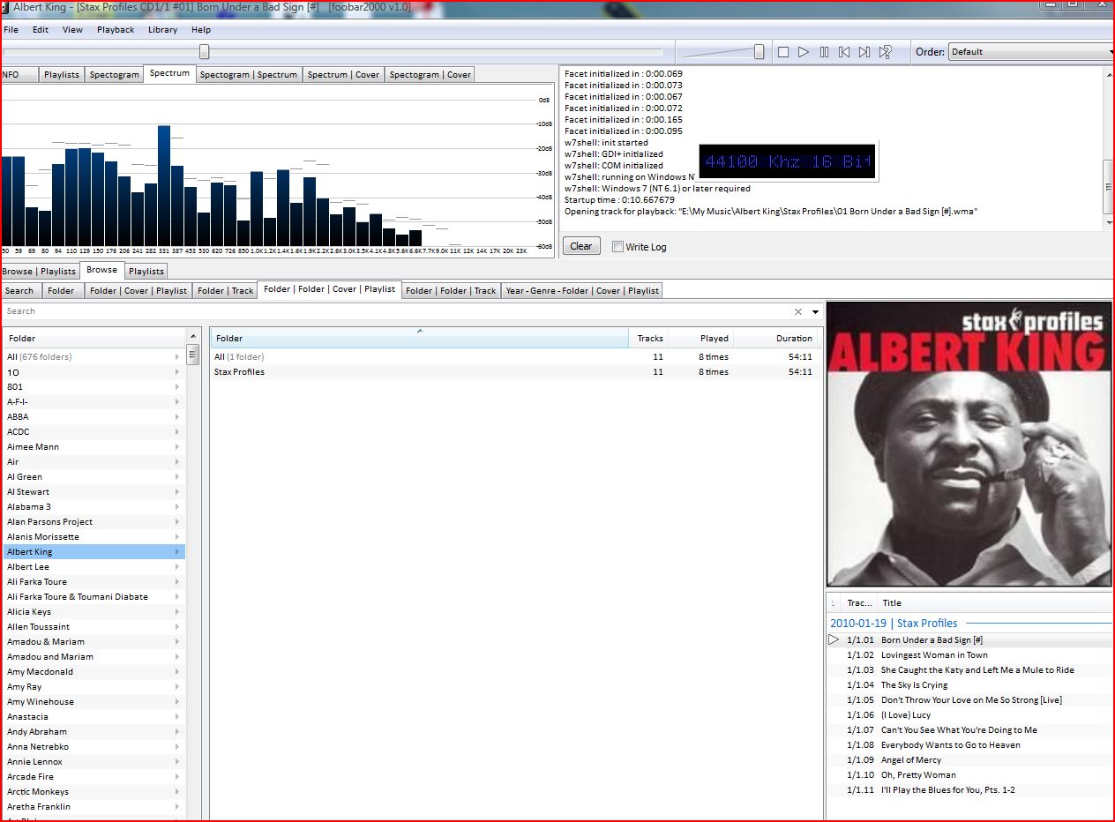Sort by the Tracks column header
The height and width of the screenshot is (822, 1115).
(649, 339)
